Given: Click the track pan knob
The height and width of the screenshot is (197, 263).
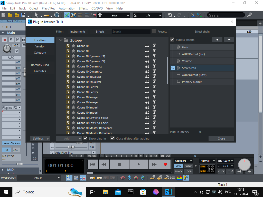Looking at the screenshot, I should pyautogui.click(x=7, y=48).
